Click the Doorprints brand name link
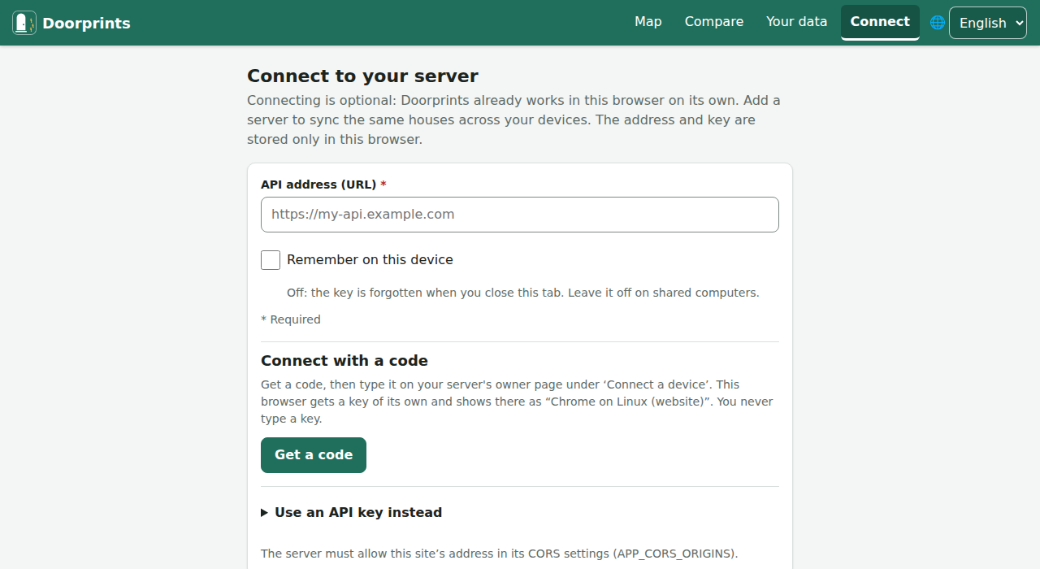1040x569 pixels. tap(86, 23)
